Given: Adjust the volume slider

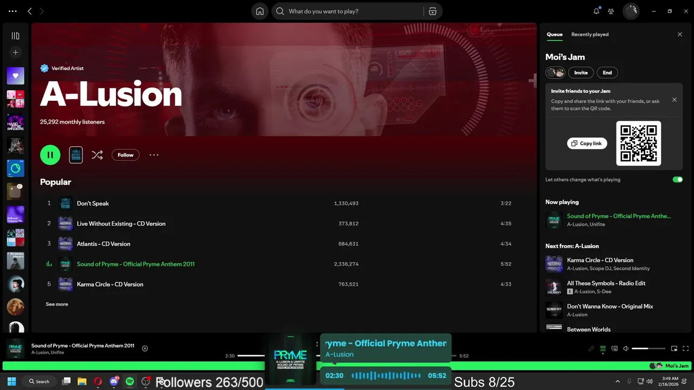Looking at the screenshot, I should pyautogui.click(x=648, y=349).
